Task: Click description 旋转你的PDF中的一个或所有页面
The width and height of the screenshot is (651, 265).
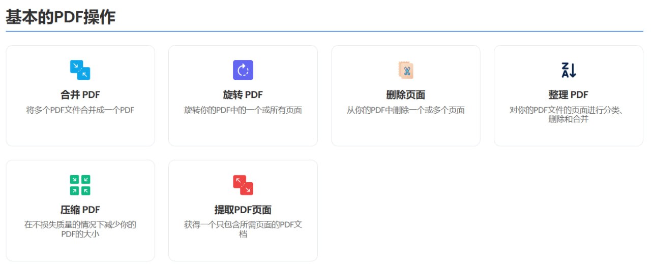Action: click(243, 110)
